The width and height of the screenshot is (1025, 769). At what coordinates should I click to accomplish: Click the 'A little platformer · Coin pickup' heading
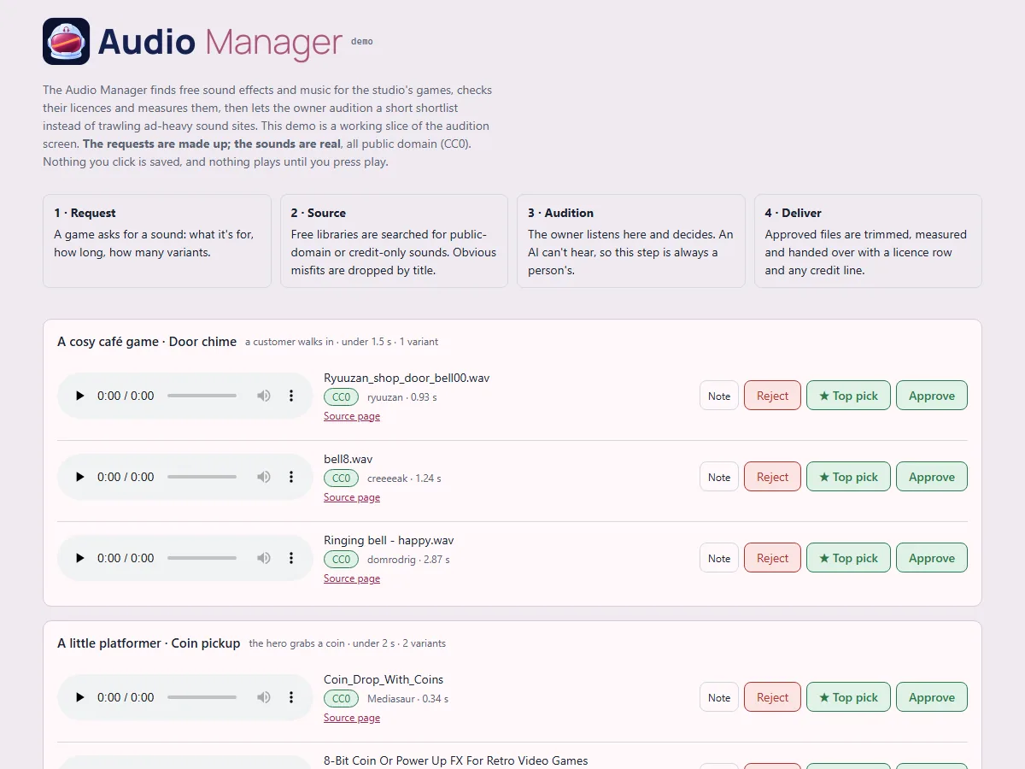(x=149, y=643)
